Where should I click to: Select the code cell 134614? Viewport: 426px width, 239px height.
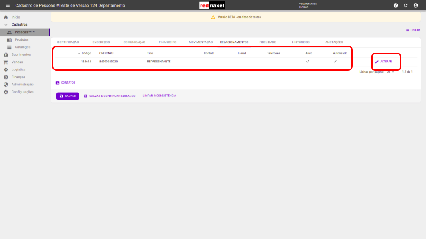pyautogui.click(x=86, y=62)
